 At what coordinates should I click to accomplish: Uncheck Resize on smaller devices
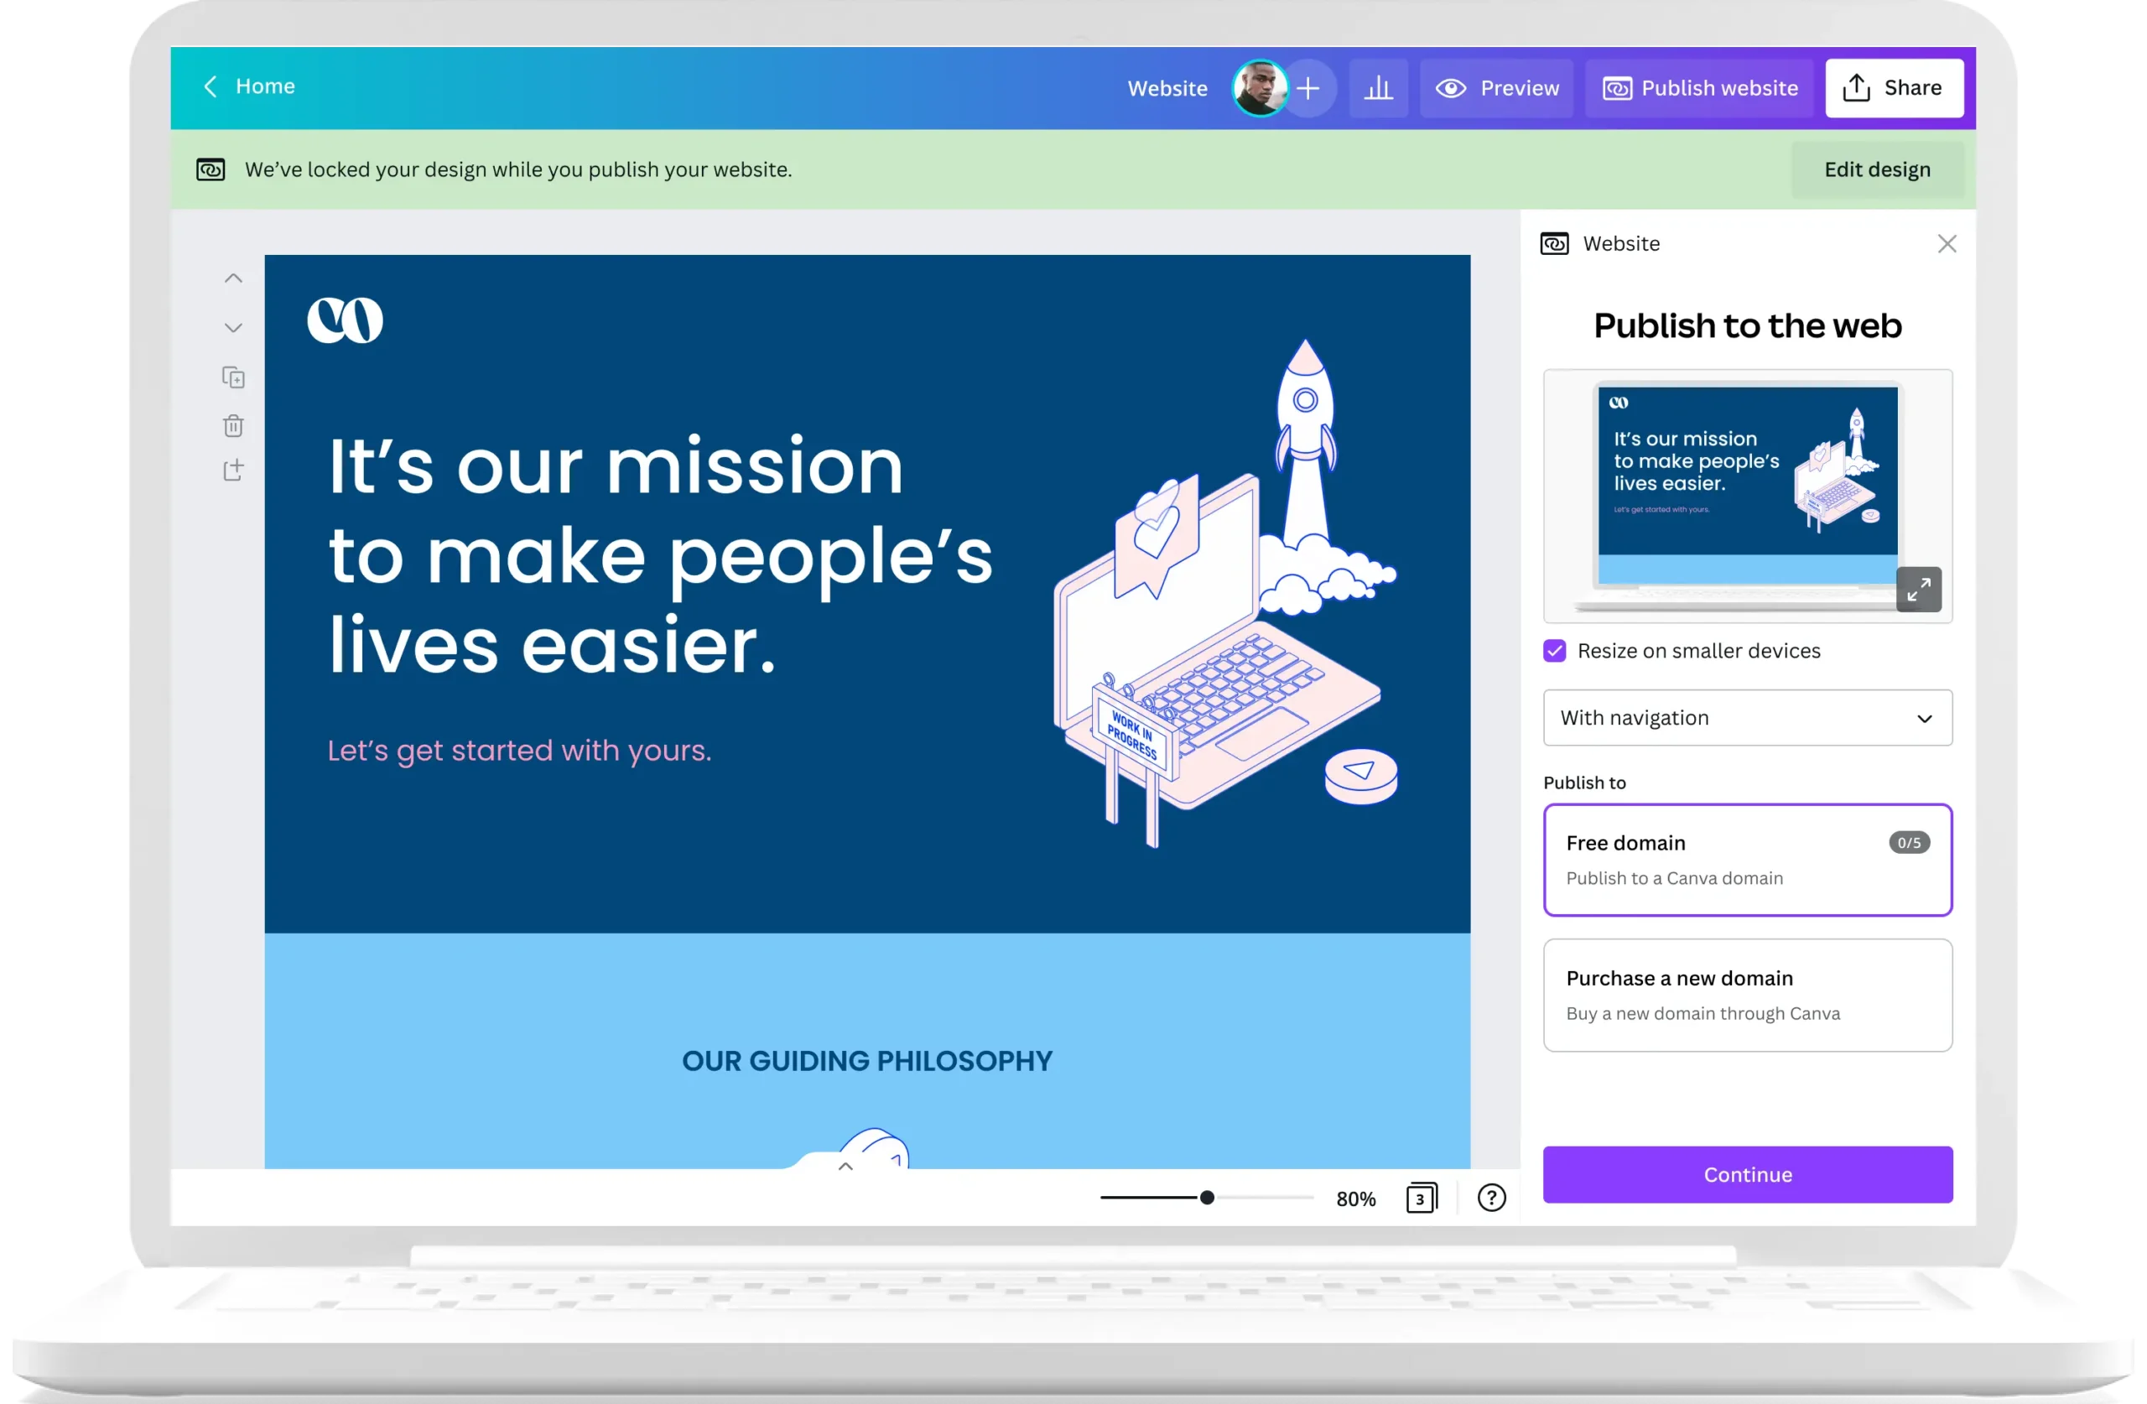[x=1554, y=652]
